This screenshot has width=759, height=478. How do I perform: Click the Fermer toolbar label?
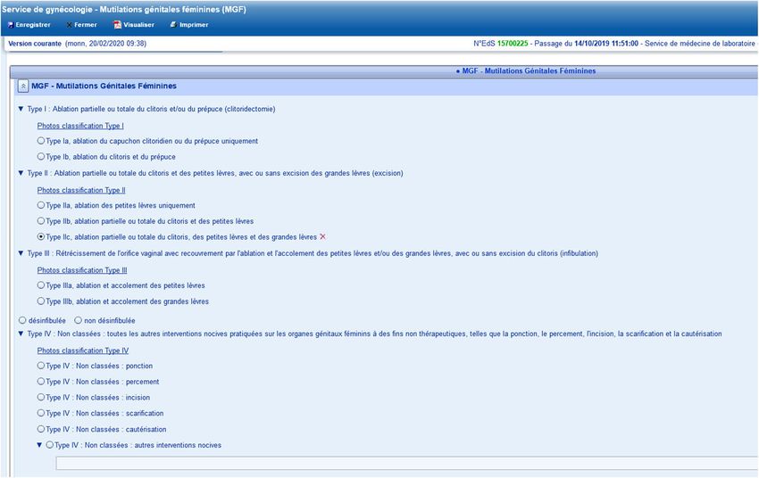(x=86, y=25)
